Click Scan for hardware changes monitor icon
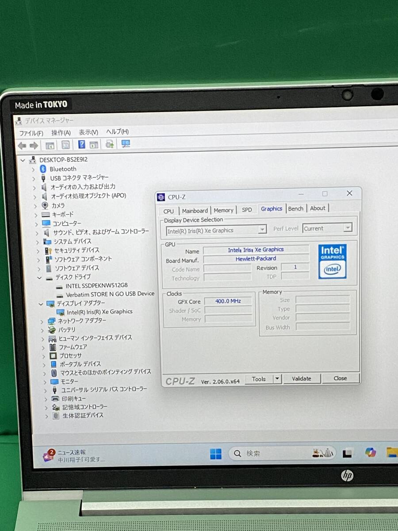 [x=126, y=144]
